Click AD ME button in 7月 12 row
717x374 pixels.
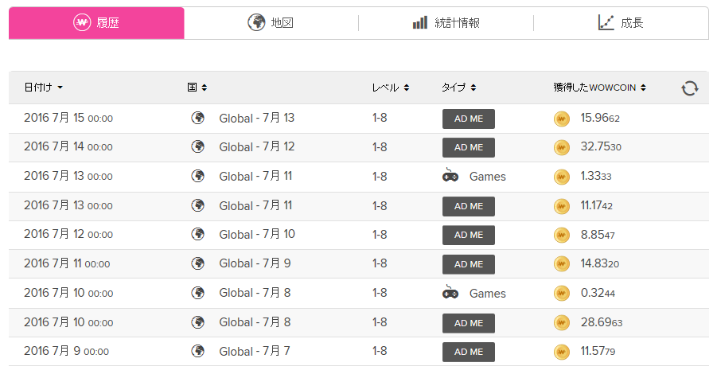468,235
